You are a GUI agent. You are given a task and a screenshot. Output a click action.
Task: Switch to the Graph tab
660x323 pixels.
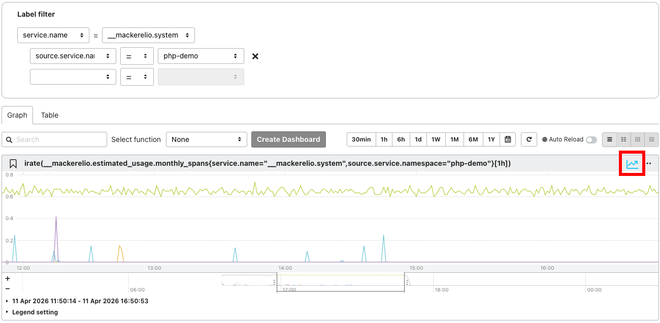pyautogui.click(x=17, y=115)
